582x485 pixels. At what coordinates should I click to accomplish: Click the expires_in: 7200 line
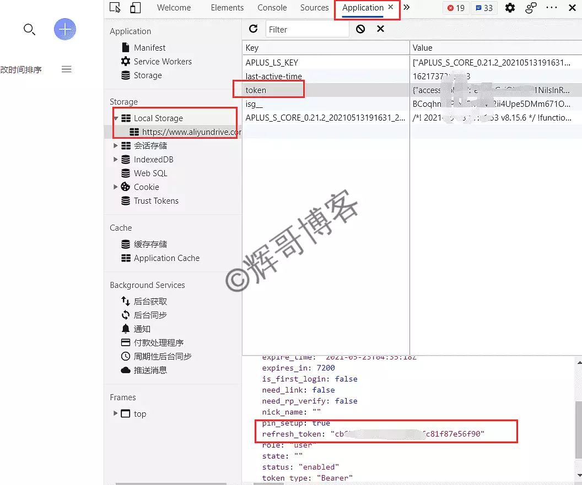[x=298, y=368]
